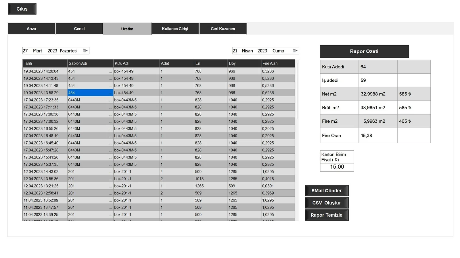Click the day 27 in start date
Screen dimensions: 460x258
[x=26, y=51]
